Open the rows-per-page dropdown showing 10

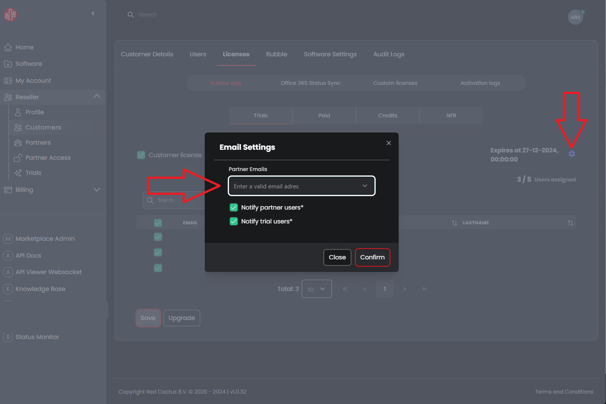316,289
